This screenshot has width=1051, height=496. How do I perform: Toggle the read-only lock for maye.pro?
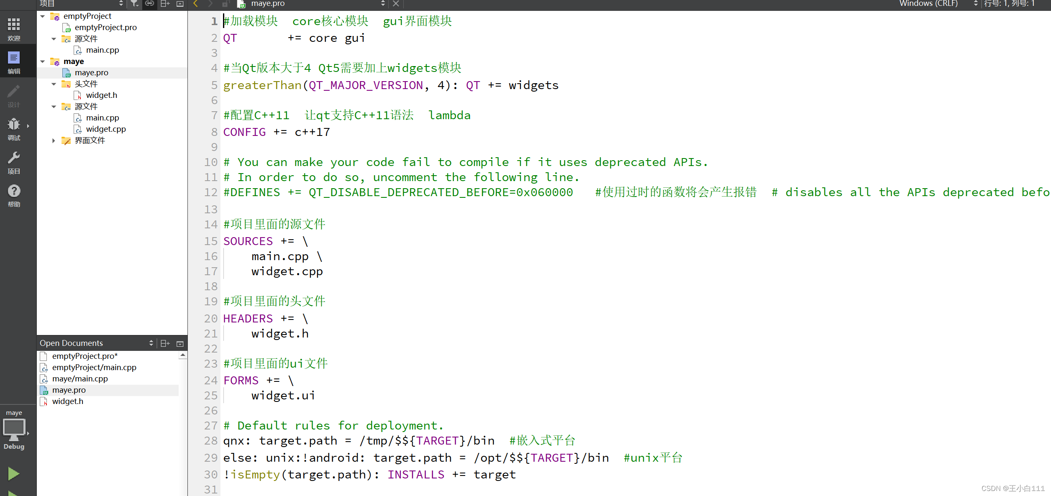tap(225, 3)
